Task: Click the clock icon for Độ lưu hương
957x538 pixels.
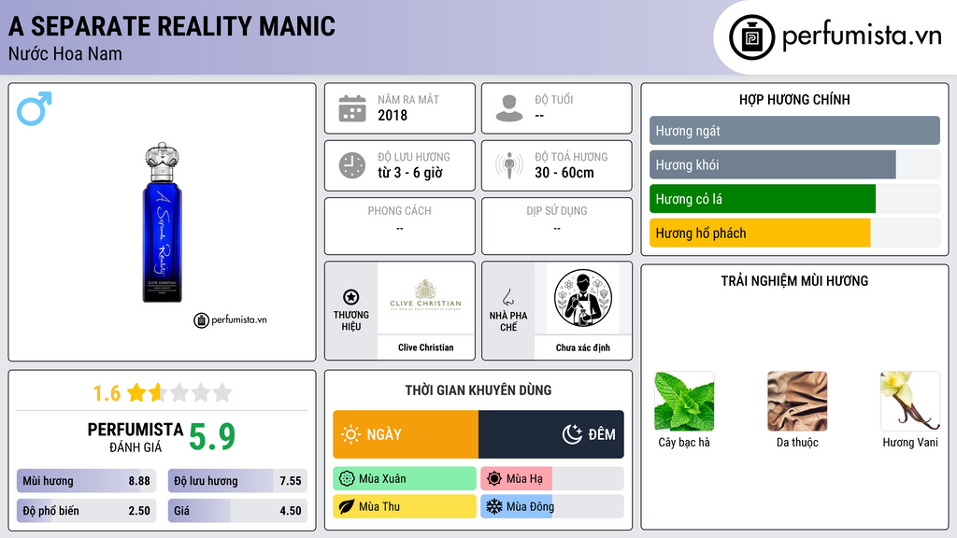Action: click(352, 165)
